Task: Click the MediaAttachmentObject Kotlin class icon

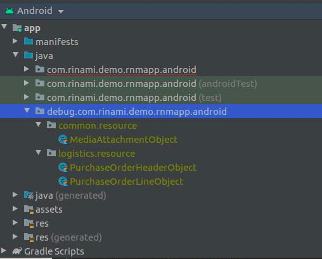Action: 63,140
